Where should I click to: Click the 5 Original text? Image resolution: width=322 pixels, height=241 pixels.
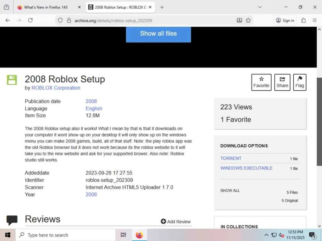tap(290, 201)
